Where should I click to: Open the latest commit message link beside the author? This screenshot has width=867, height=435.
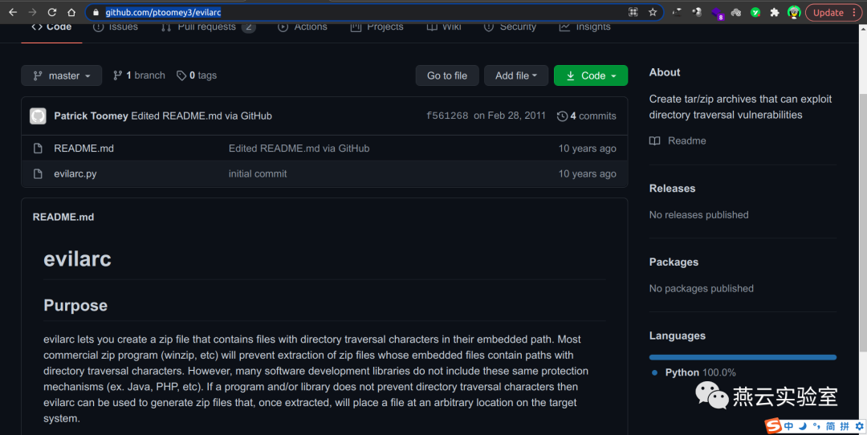click(201, 116)
